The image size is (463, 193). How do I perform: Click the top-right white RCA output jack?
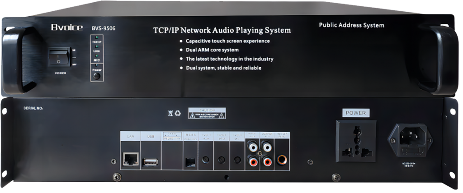pos(267,147)
